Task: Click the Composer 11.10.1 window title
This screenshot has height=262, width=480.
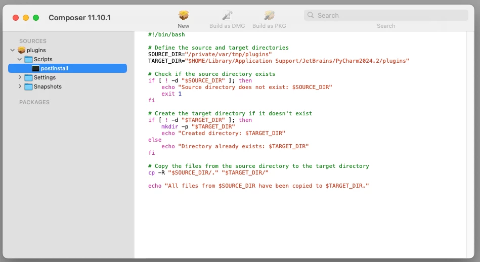Action: tap(79, 18)
